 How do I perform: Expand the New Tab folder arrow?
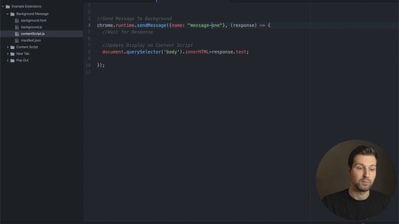pyautogui.click(x=7, y=54)
